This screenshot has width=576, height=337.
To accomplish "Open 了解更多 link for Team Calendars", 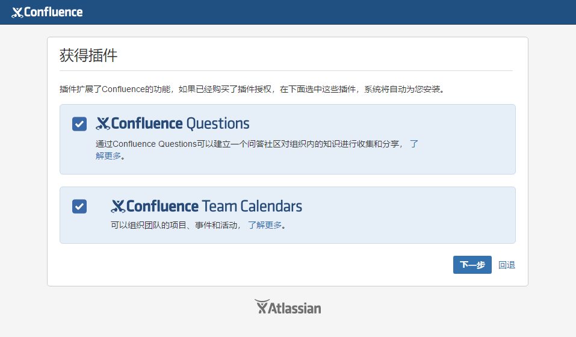I will click(x=265, y=225).
